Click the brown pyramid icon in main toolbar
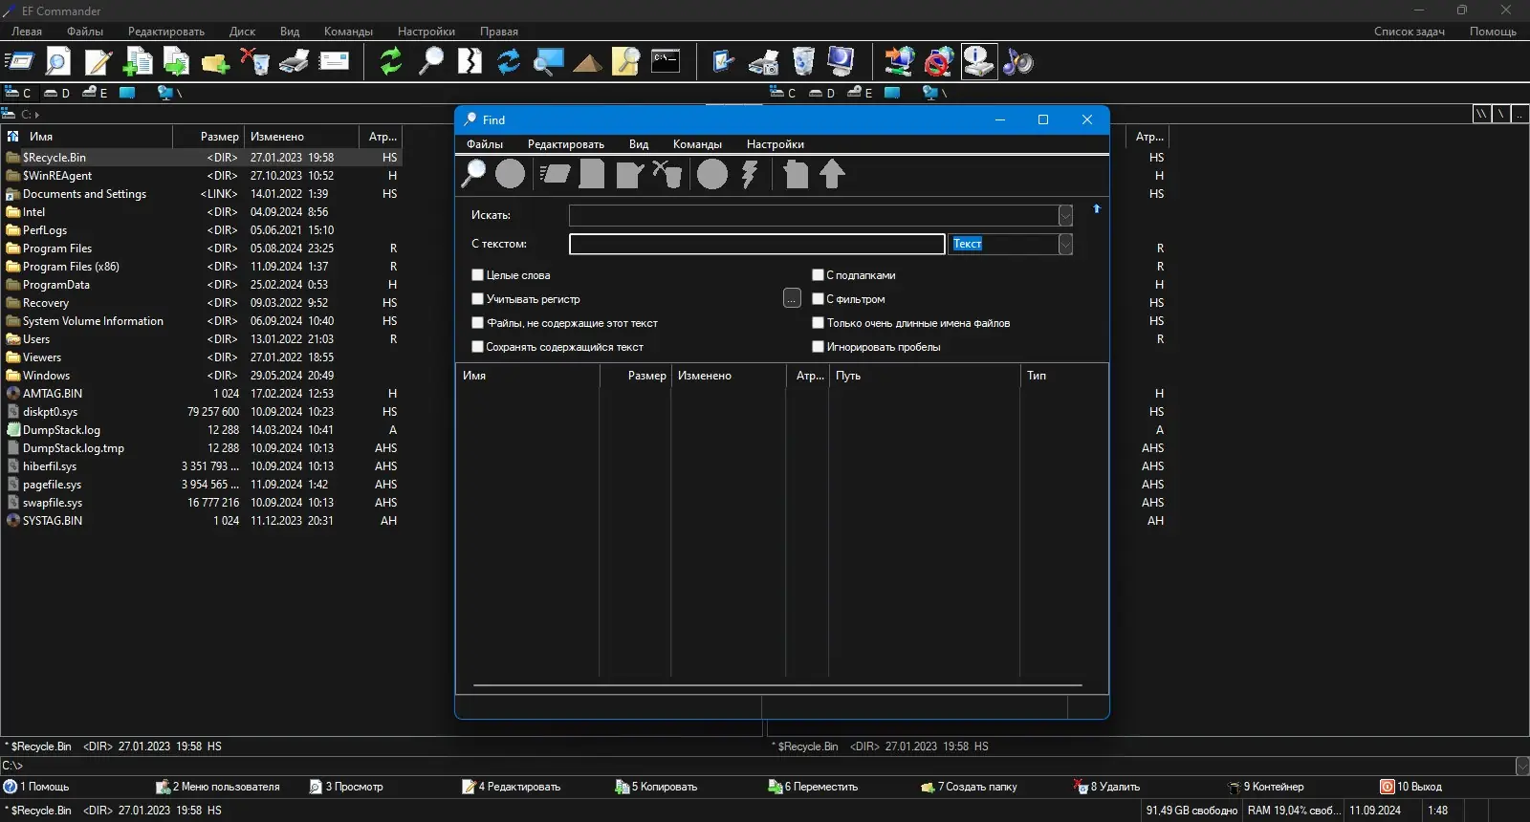This screenshot has height=822, width=1530. (587, 62)
